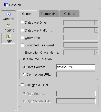Switch to the General tab
This screenshot has width=101, height=112.
(x=28, y=14)
